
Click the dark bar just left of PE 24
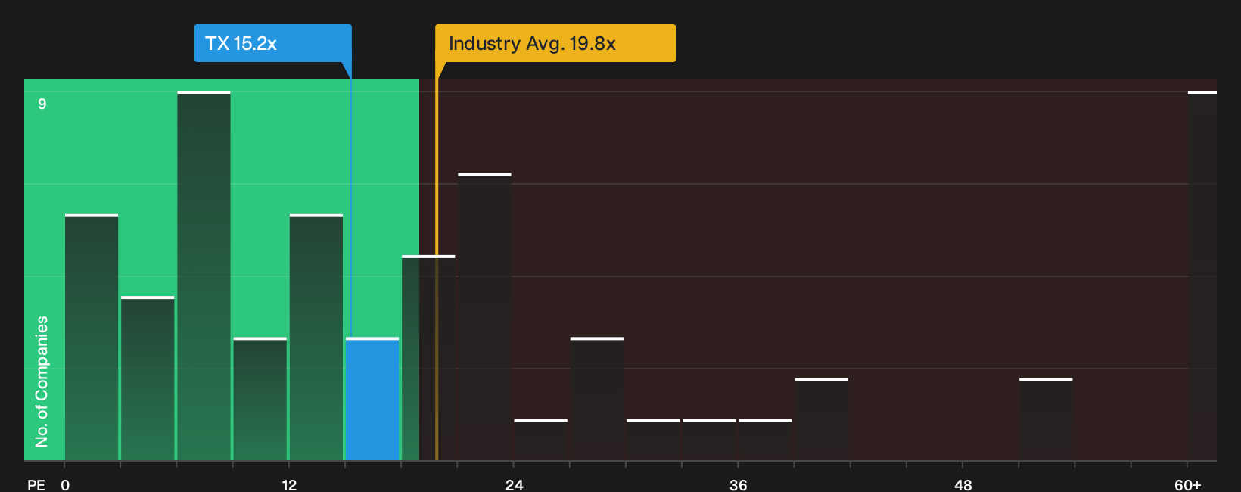484,317
